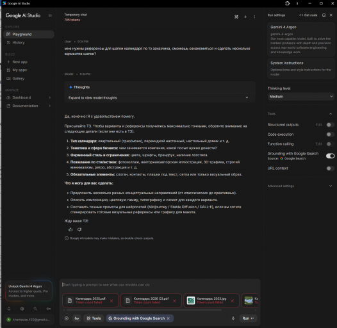
Task: Create a New app
Action: 29,62
